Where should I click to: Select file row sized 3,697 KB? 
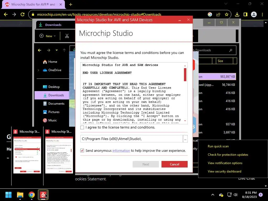point(217,132)
